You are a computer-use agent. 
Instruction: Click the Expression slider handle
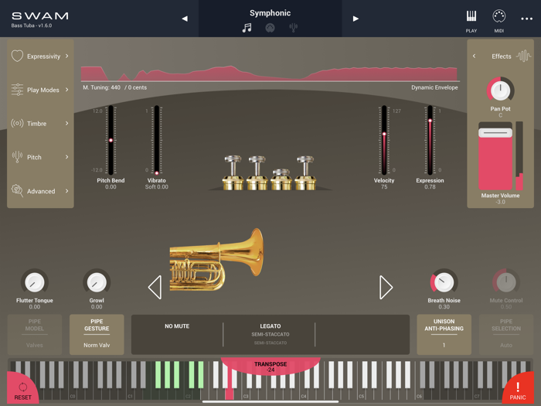pos(430,121)
